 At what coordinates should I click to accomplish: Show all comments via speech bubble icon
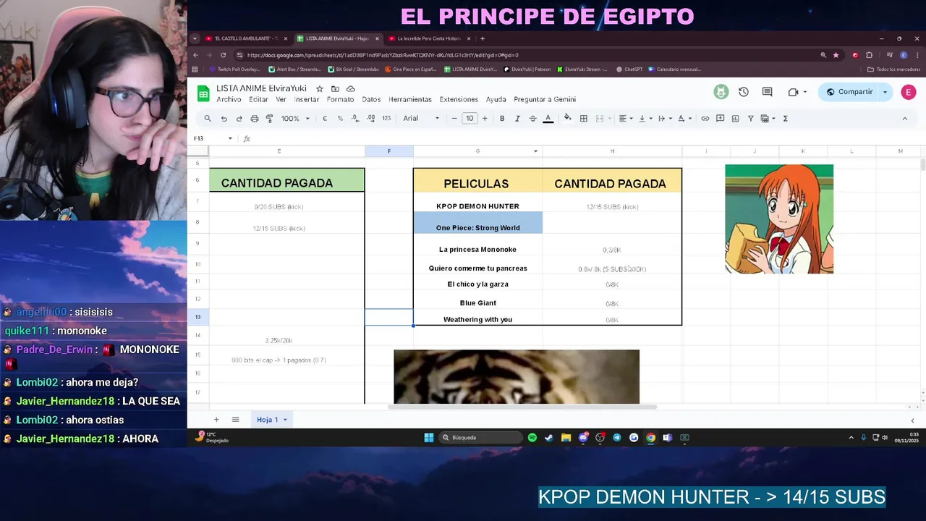click(x=767, y=92)
